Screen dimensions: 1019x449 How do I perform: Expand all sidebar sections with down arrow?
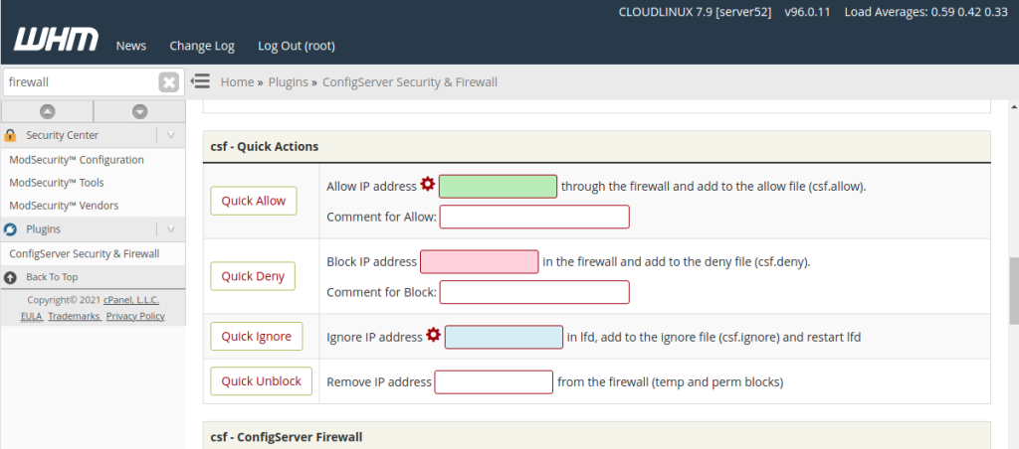pos(139,111)
